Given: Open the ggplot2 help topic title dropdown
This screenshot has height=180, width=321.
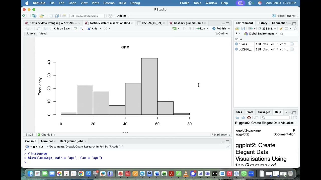Looking at the screenshot, I should pyautogui.click(x=266, y=123).
